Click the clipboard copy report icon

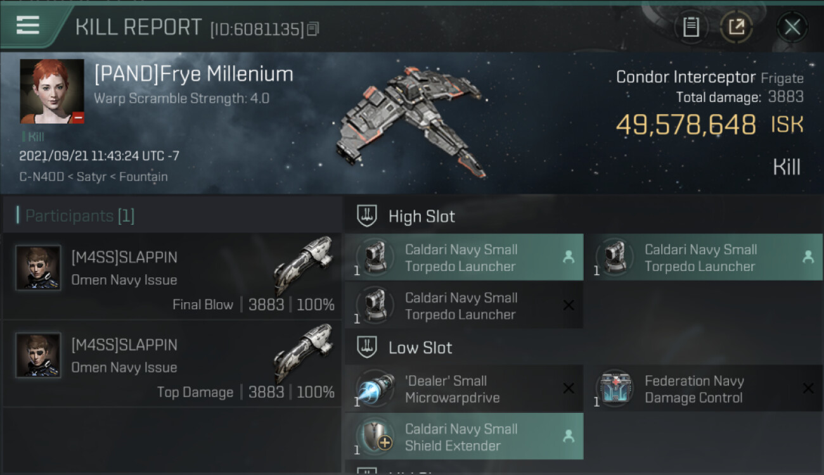coord(691,27)
